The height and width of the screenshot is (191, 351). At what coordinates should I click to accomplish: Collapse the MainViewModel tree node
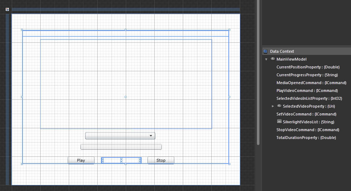click(x=266, y=60)
